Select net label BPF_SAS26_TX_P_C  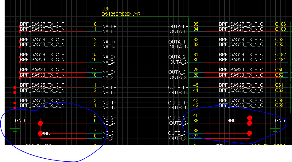coord(241,100)
